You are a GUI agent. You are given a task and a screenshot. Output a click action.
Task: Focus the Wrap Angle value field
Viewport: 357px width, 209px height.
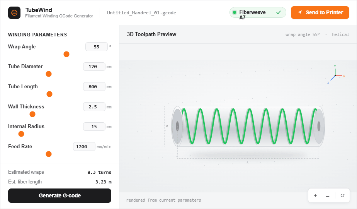point(97,47)
